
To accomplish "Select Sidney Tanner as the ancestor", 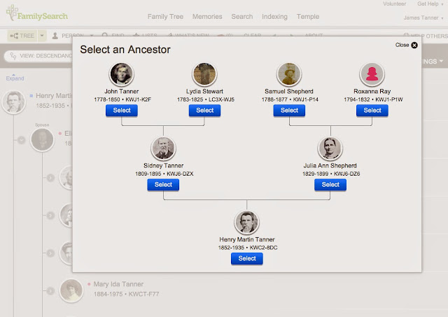I will click(163, 185).
